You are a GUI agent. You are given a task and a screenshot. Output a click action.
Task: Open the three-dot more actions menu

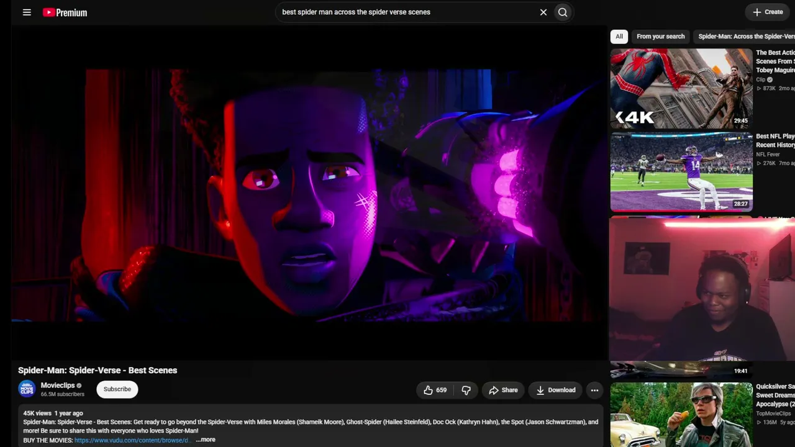click(x=594, y=390)
